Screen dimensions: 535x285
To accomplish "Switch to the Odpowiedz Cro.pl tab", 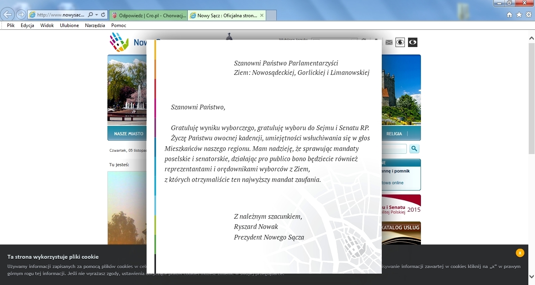I will click(148, 15).
